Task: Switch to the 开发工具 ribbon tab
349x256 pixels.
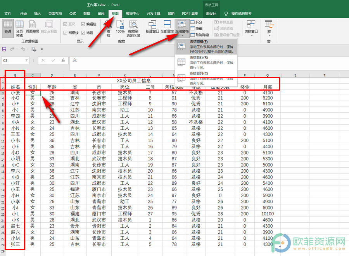Action: 154,14
